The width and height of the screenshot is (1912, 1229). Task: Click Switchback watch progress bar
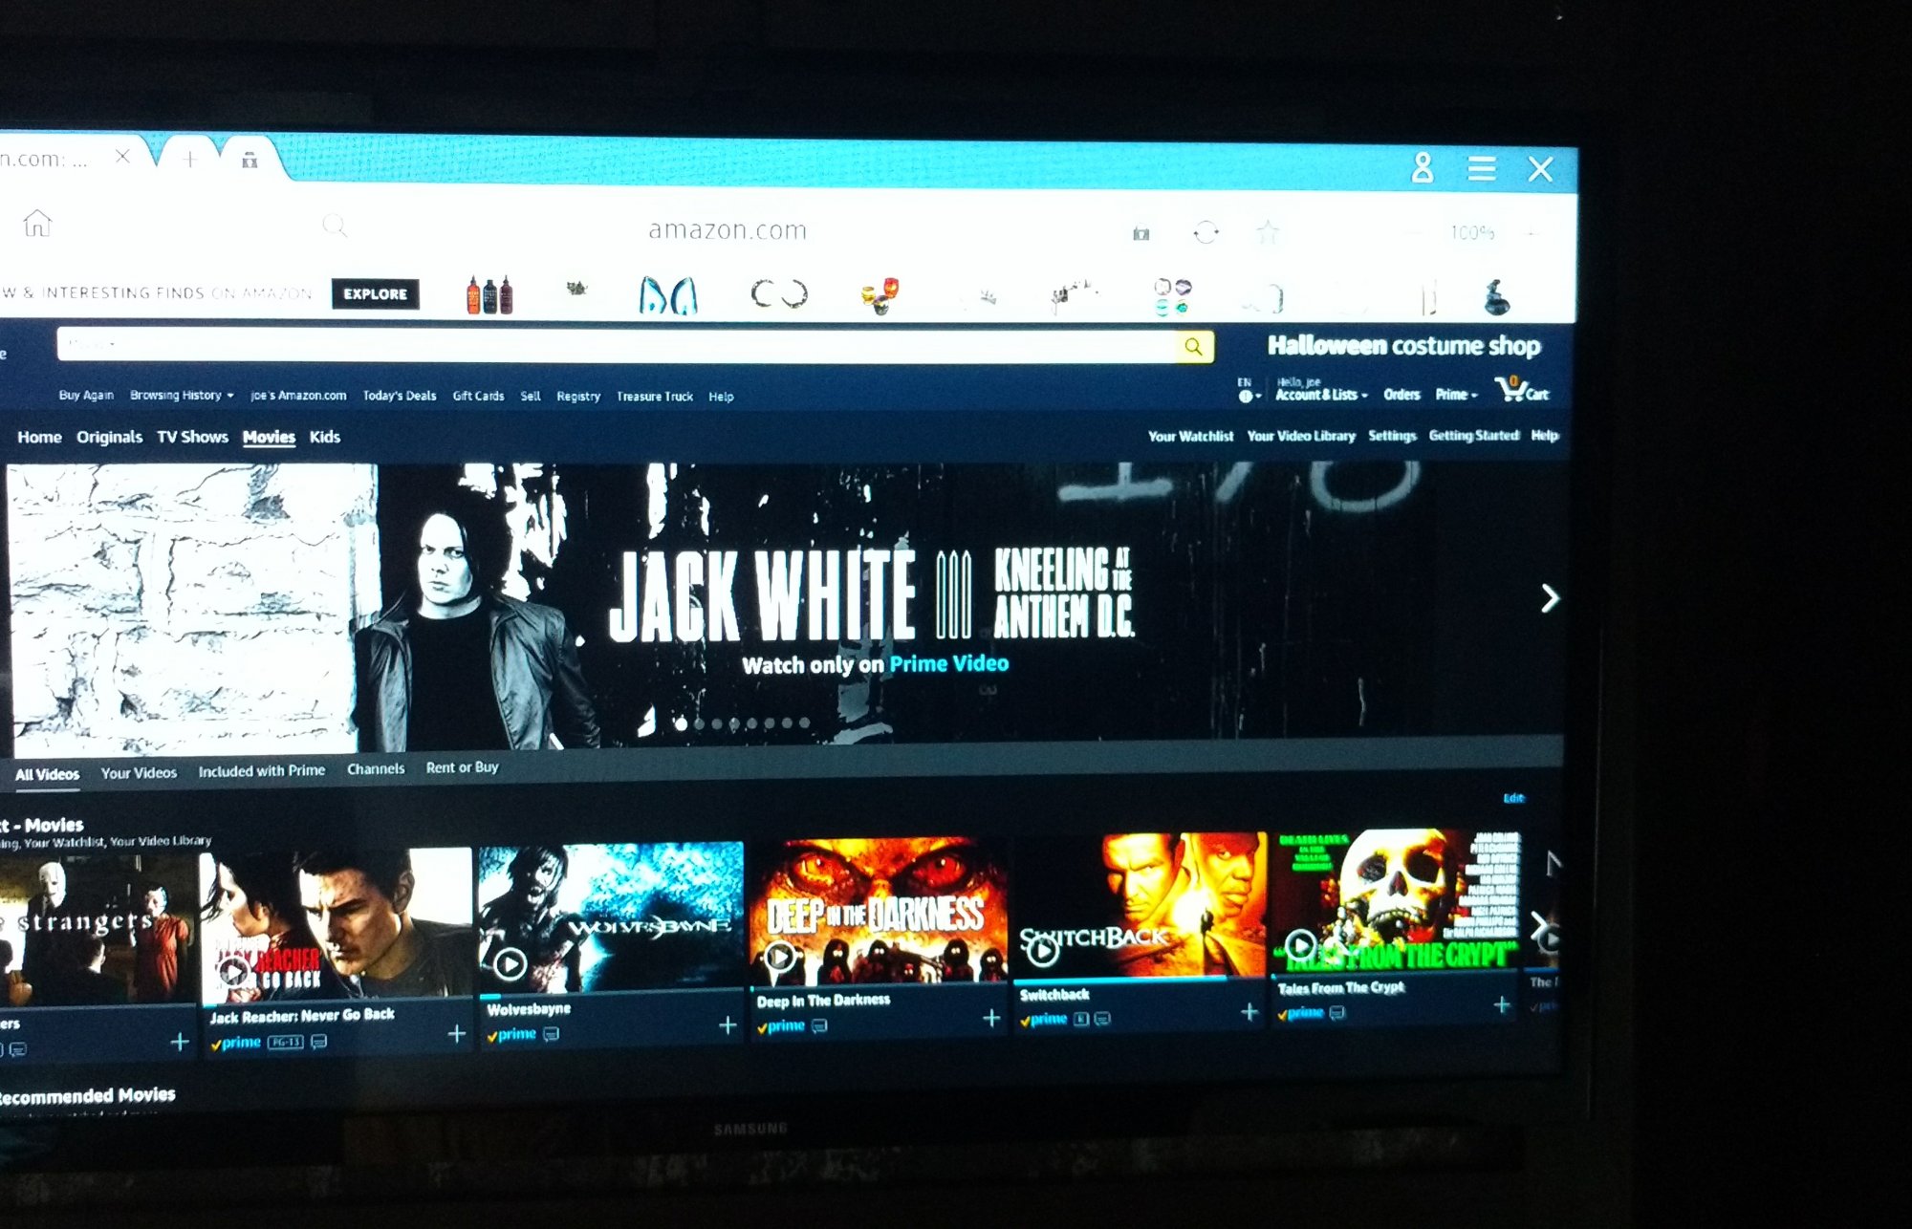pos(1138,980)
